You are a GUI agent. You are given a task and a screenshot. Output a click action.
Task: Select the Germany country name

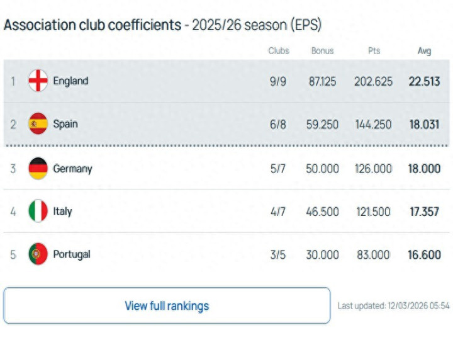[72, 169]
